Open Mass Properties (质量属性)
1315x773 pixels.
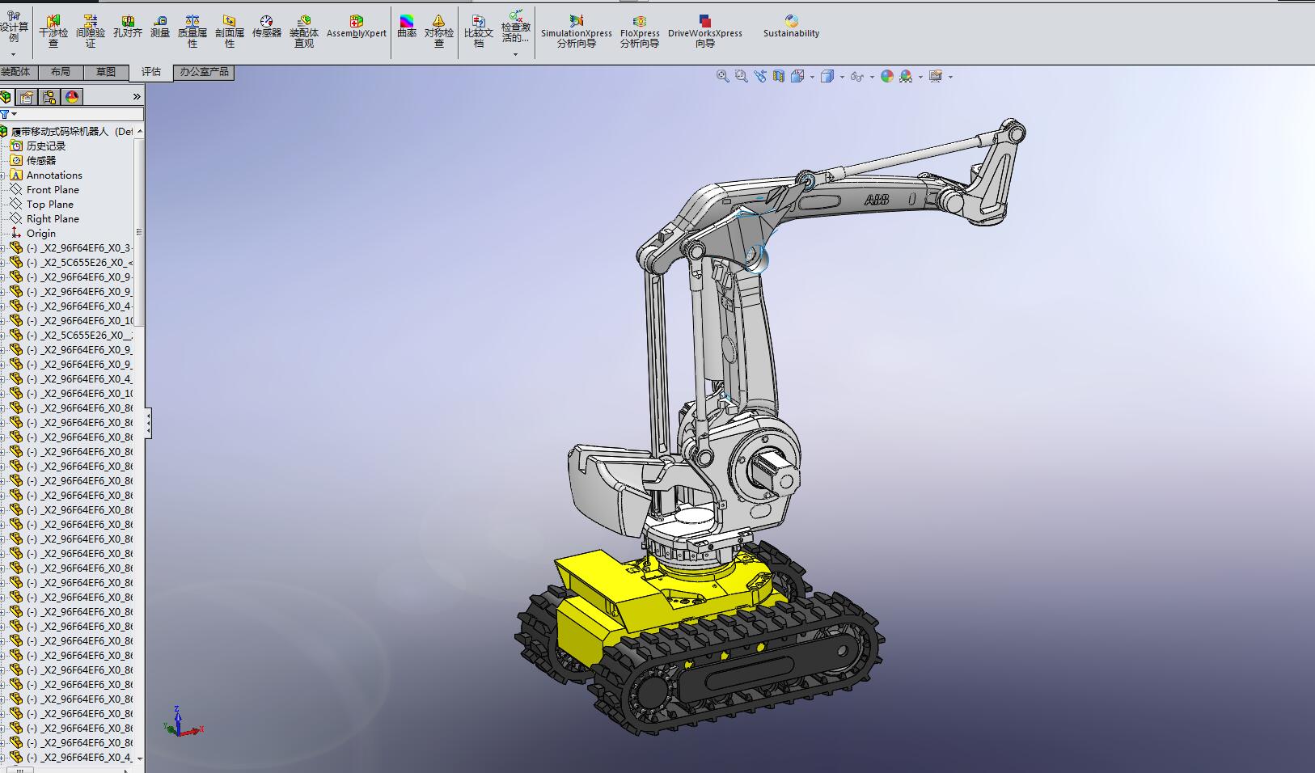pos(192,31)
